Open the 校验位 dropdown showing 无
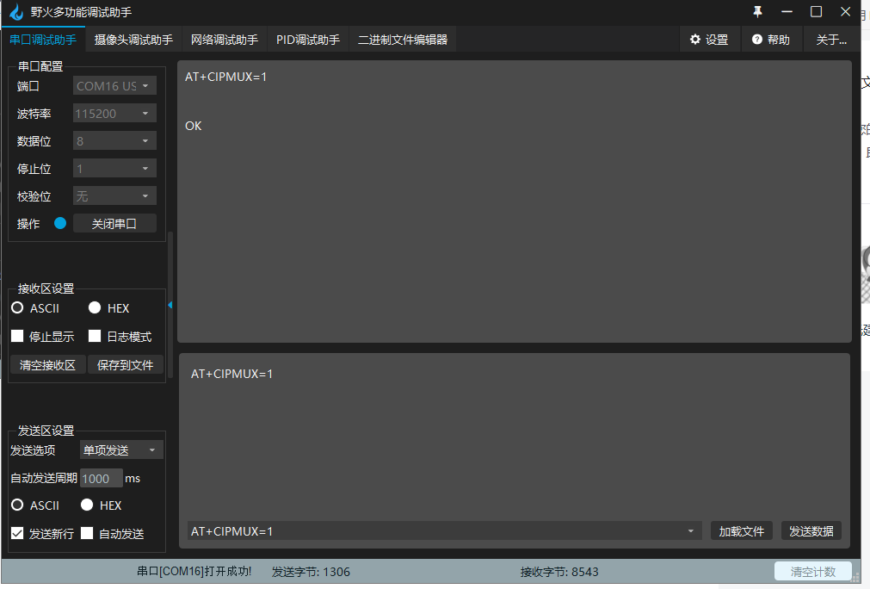Viewport: 870px width, 589px height. coord(114,196)
